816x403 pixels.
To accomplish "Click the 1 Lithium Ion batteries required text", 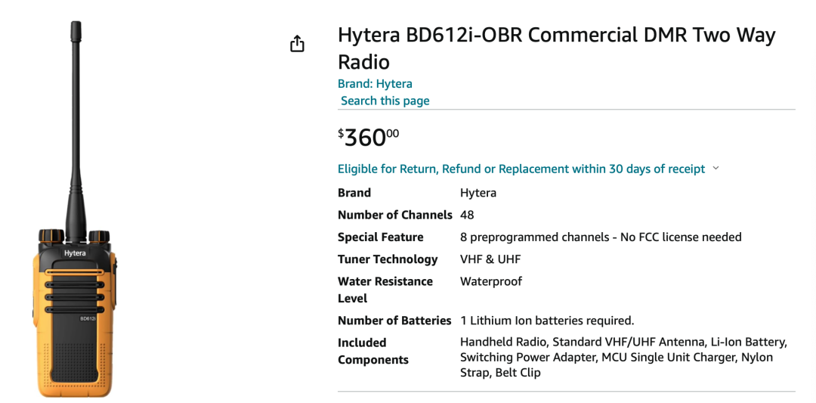I will point(547,321).
